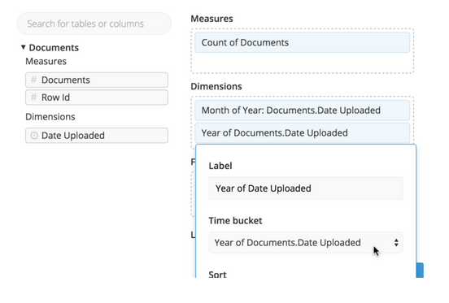The height and width of the screenshot is (303, 449).
Task: Click the sidebar Measures section label
Action: pyautogui.click(x=46, y=61)
